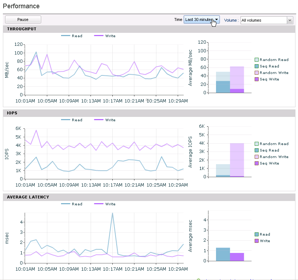The image size is (298, 280).
Task: Click the Pause button
Action: pyautogui.click(x=23, y=19)
